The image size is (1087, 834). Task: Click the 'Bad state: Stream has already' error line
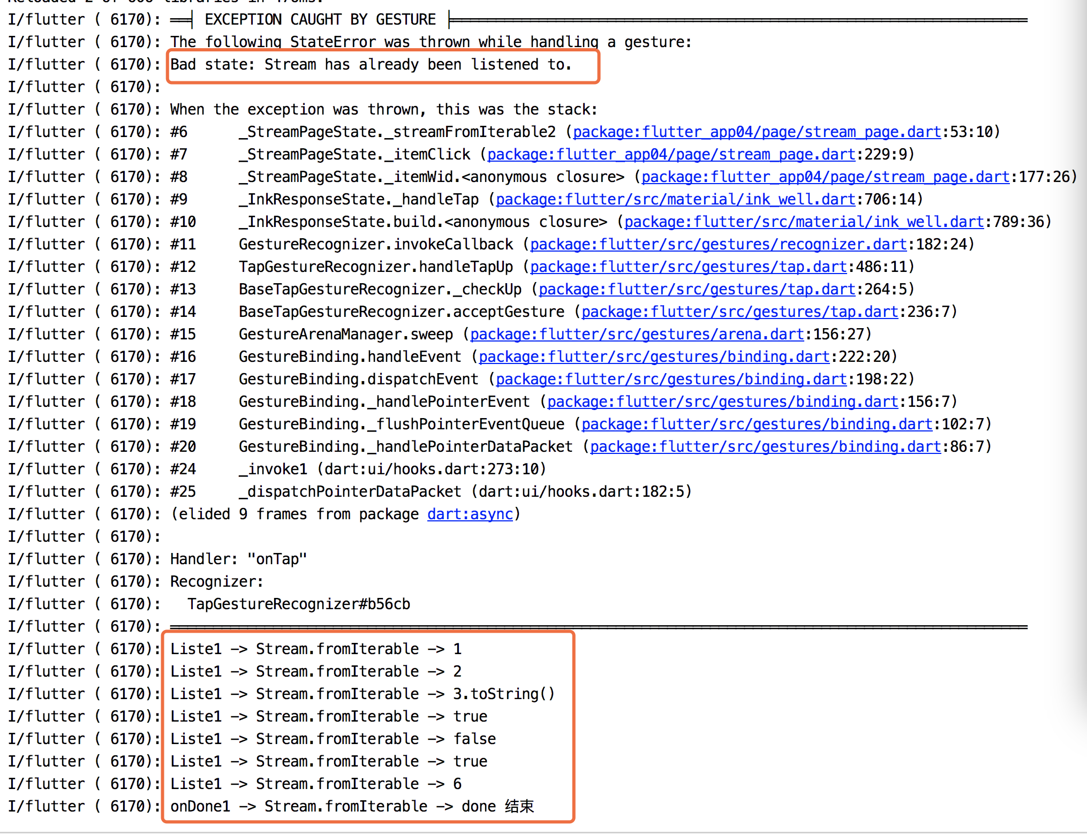[371, 65]
